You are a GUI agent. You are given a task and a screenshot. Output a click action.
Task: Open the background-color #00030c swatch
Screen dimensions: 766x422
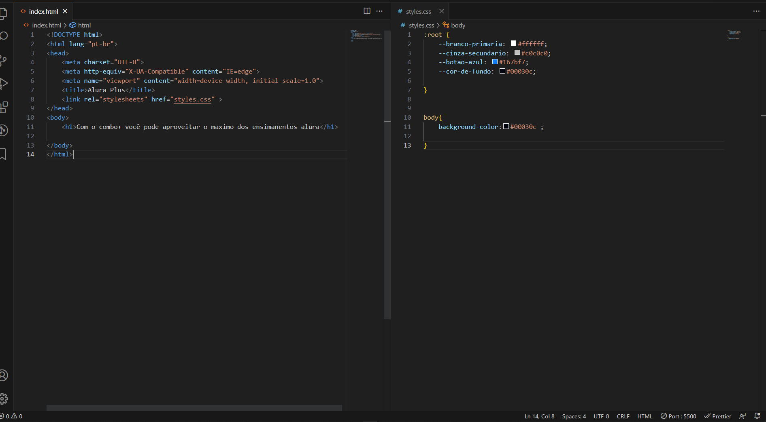tap(506, 127)
